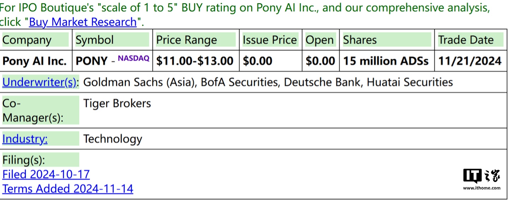The width and height of the screenshot is (509, 200).
Task: Click the Open column header
Action: coord(320,40)
